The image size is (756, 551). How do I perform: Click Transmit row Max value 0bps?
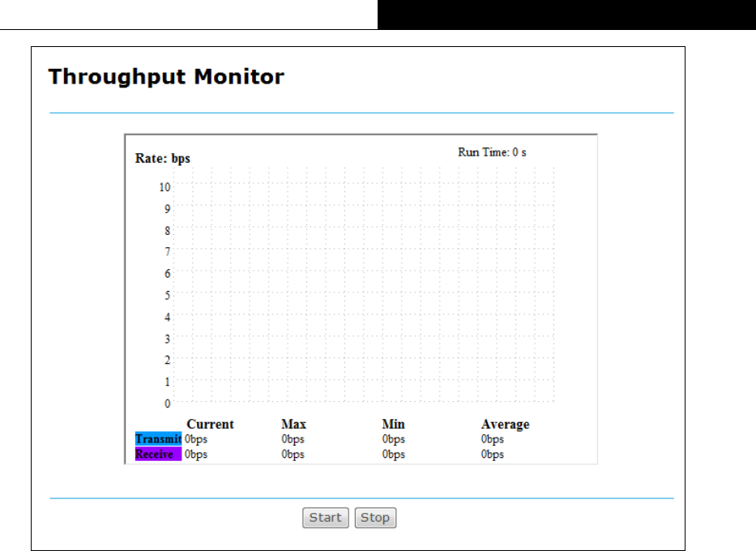293,439
